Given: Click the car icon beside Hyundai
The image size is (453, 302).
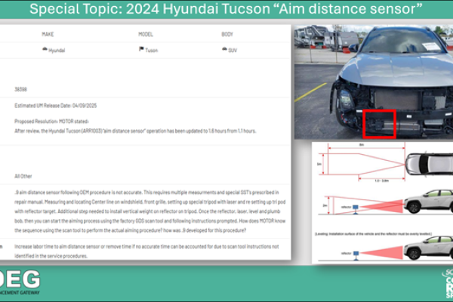Looking at the screenshot, I should pos(44,50).
